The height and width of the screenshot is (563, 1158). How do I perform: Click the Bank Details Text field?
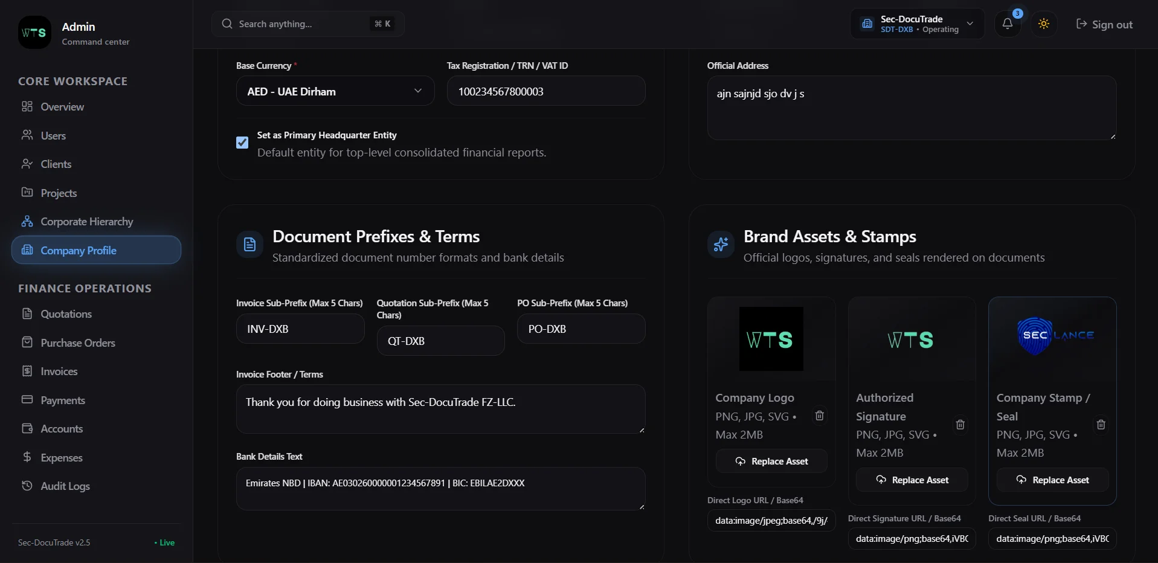pyautogui.click(x=441, y=489)
